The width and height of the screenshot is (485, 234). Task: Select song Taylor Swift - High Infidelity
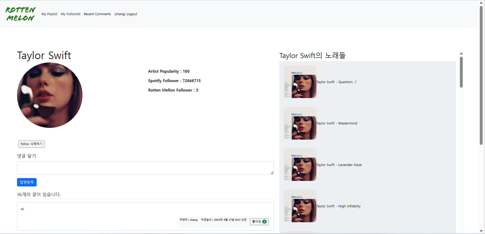click(338, 206)
